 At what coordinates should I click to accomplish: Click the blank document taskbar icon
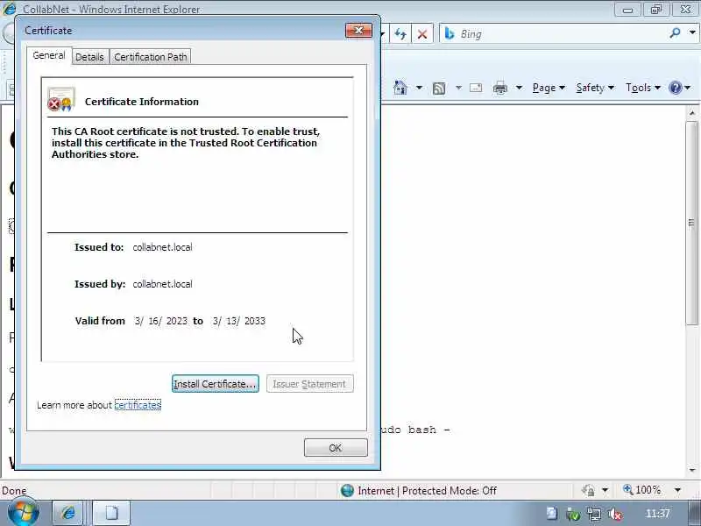click(x=111, y=513)
